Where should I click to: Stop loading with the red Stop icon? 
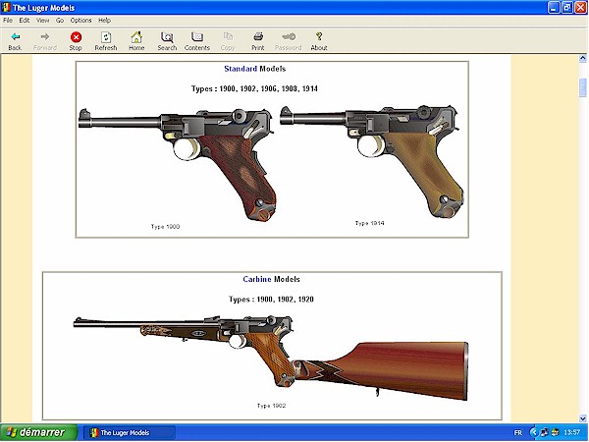pos(76,37)
